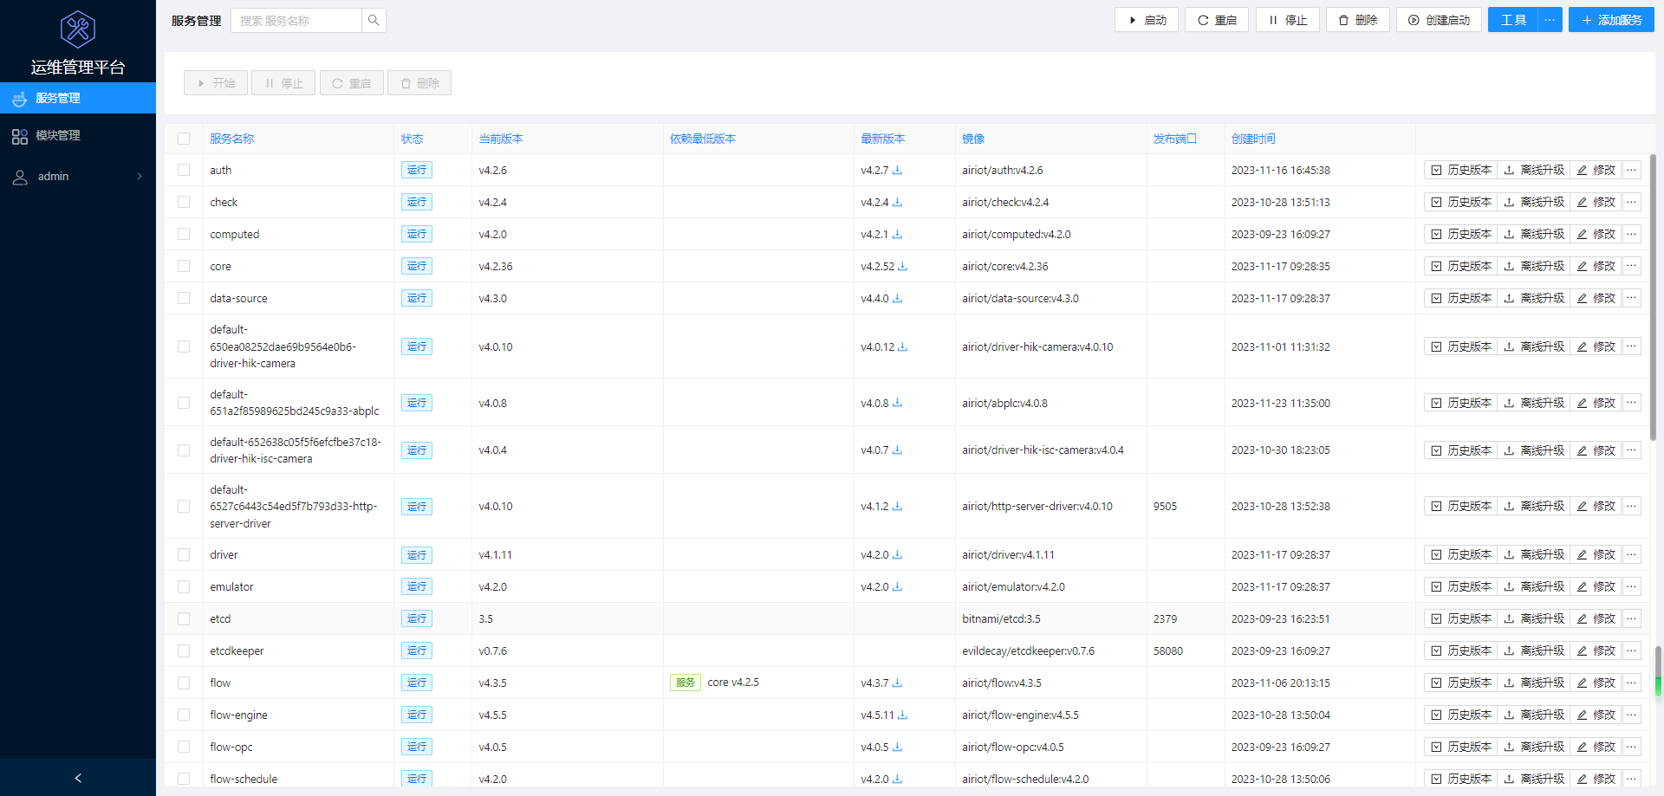Click modify for check row
Viewport: 1664px width, 796px height.
(1596, 202)
